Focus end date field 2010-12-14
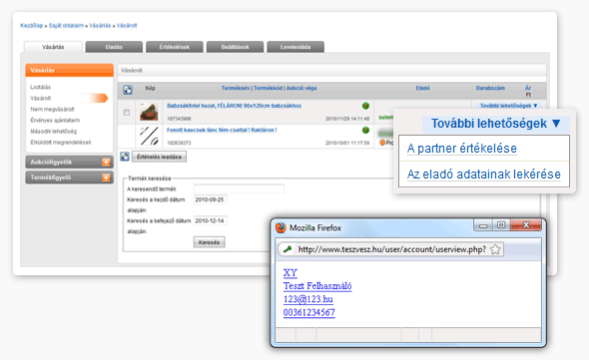The width and height of the screenshot is (589, 360). pyautogui.click(x=211, y=220)
